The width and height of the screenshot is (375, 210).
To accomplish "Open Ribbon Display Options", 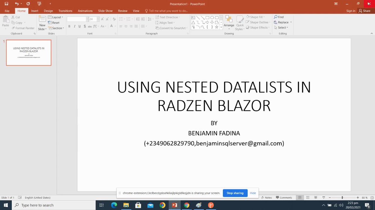I will coord(336,4).
